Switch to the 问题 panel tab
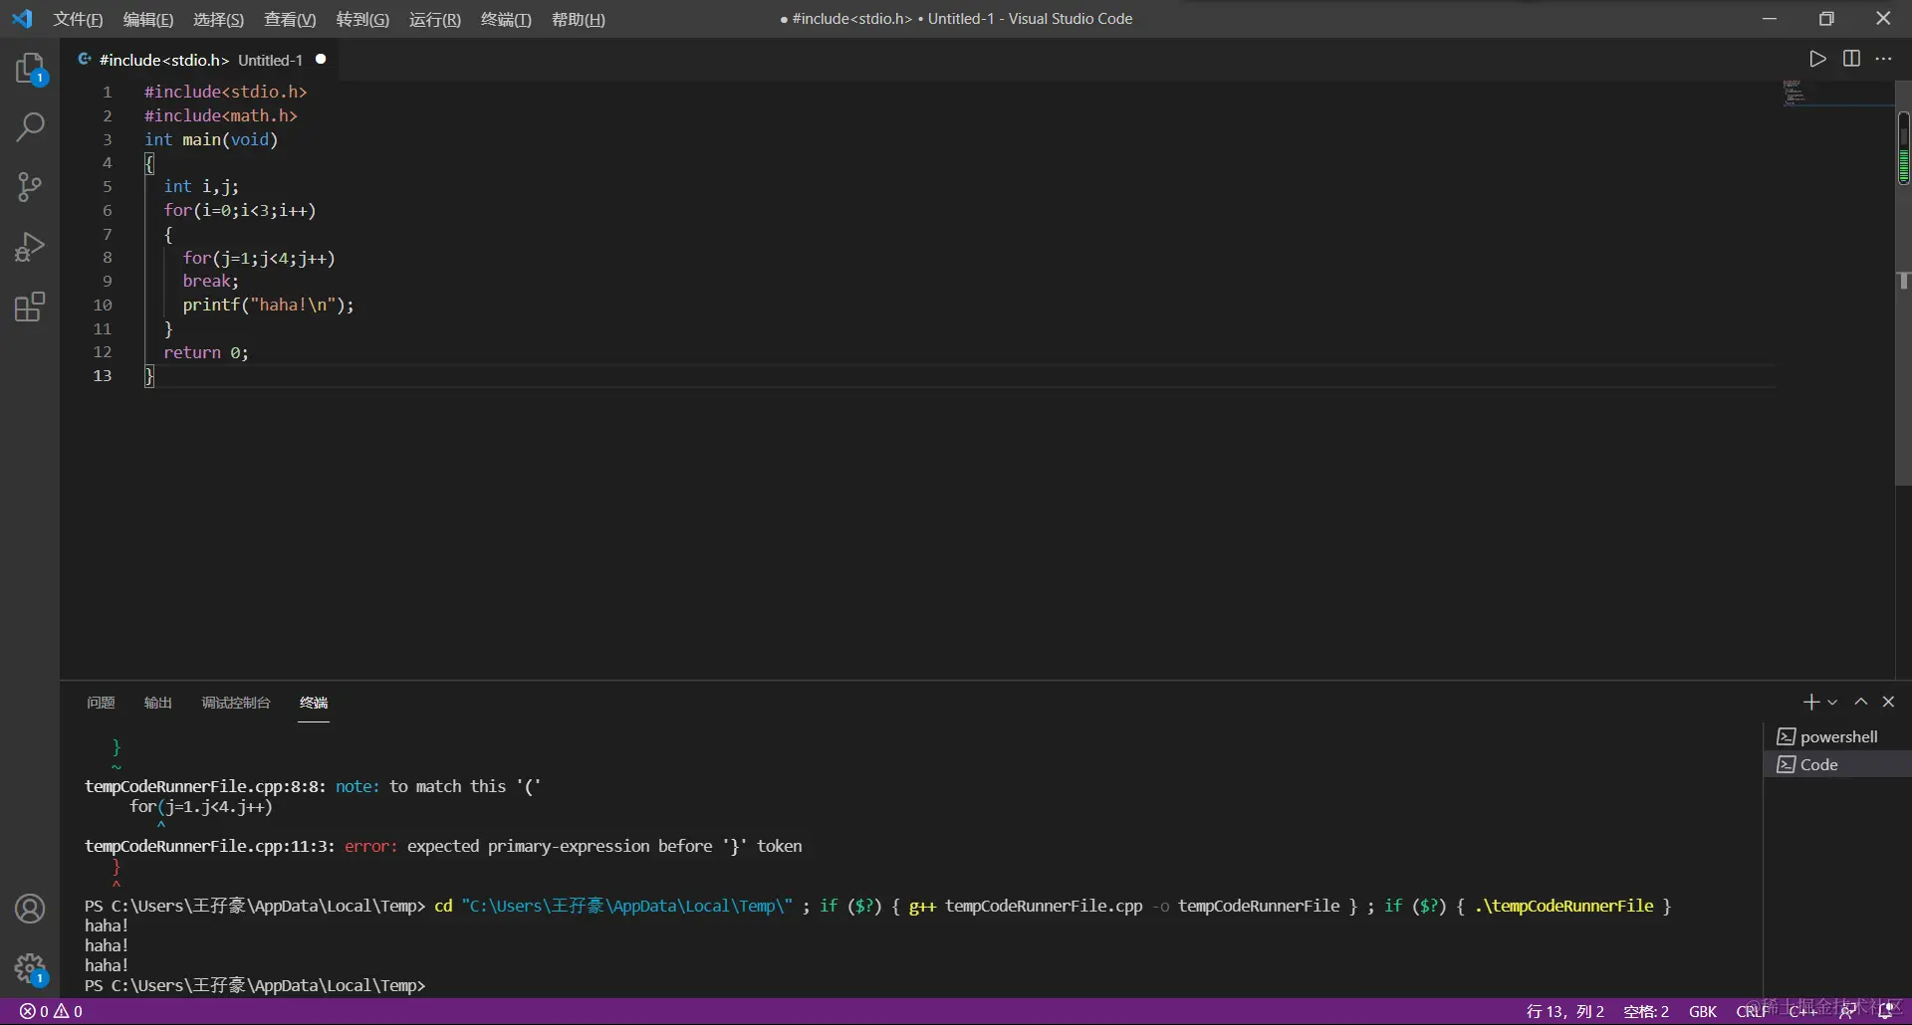 click(101, 703)
